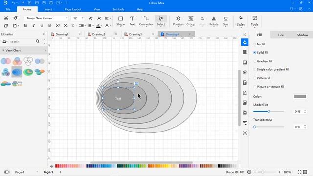The image size is (313, 176).
Task: Open the bullet list dropdown
Action: 93,26
